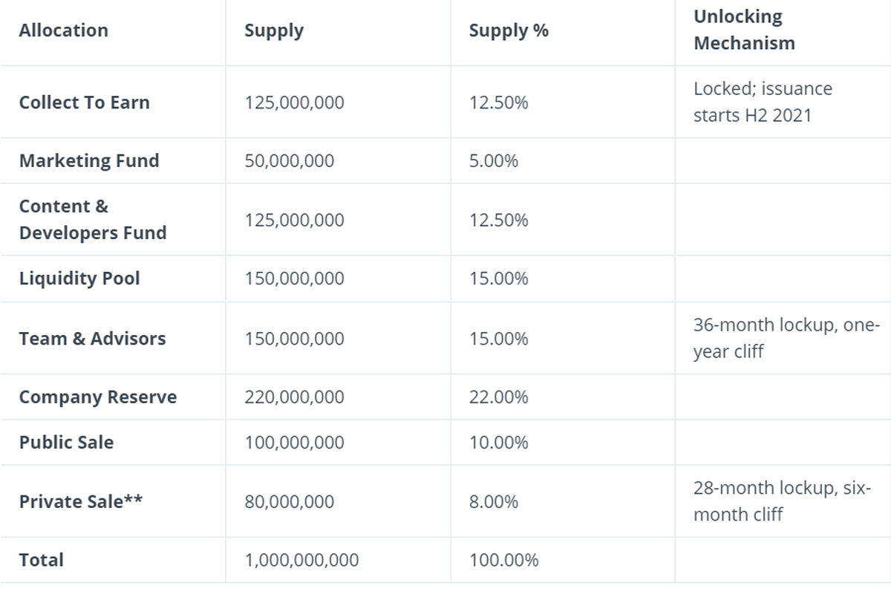Select the Content & Developers Fund label
Image resolution: width=891 pixels, height=589 pixels.
coord(93,219)
